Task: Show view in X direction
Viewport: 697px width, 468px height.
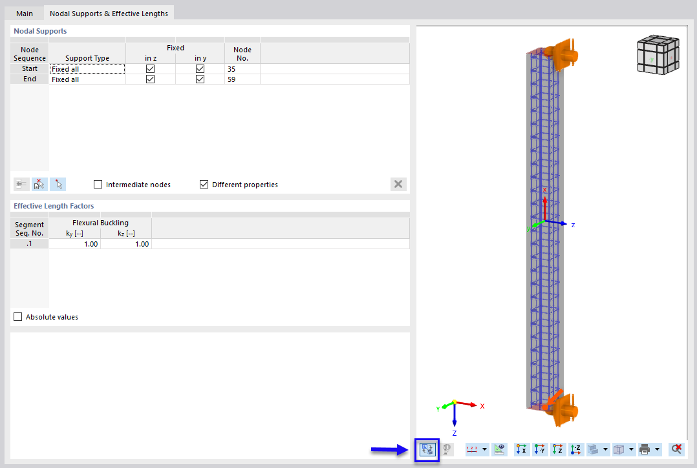Action: [522, 449]
